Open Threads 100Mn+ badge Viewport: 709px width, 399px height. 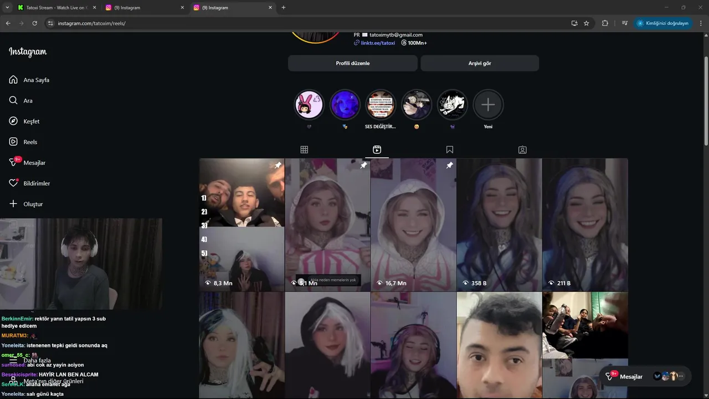(x=414, y=43)
